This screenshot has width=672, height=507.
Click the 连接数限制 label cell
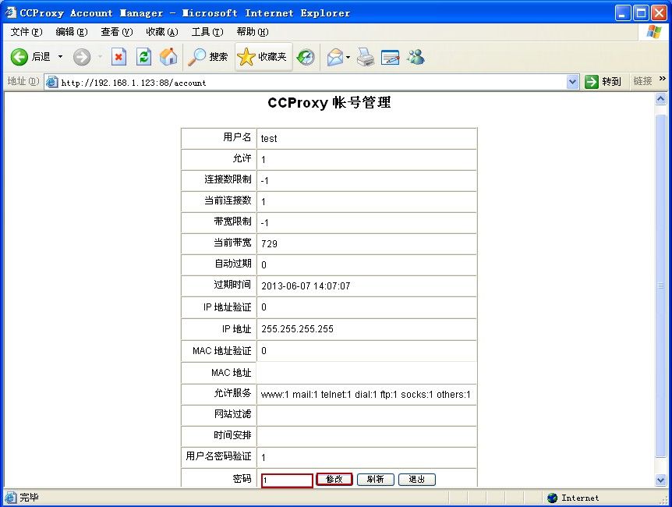click(x=218, y=181)
